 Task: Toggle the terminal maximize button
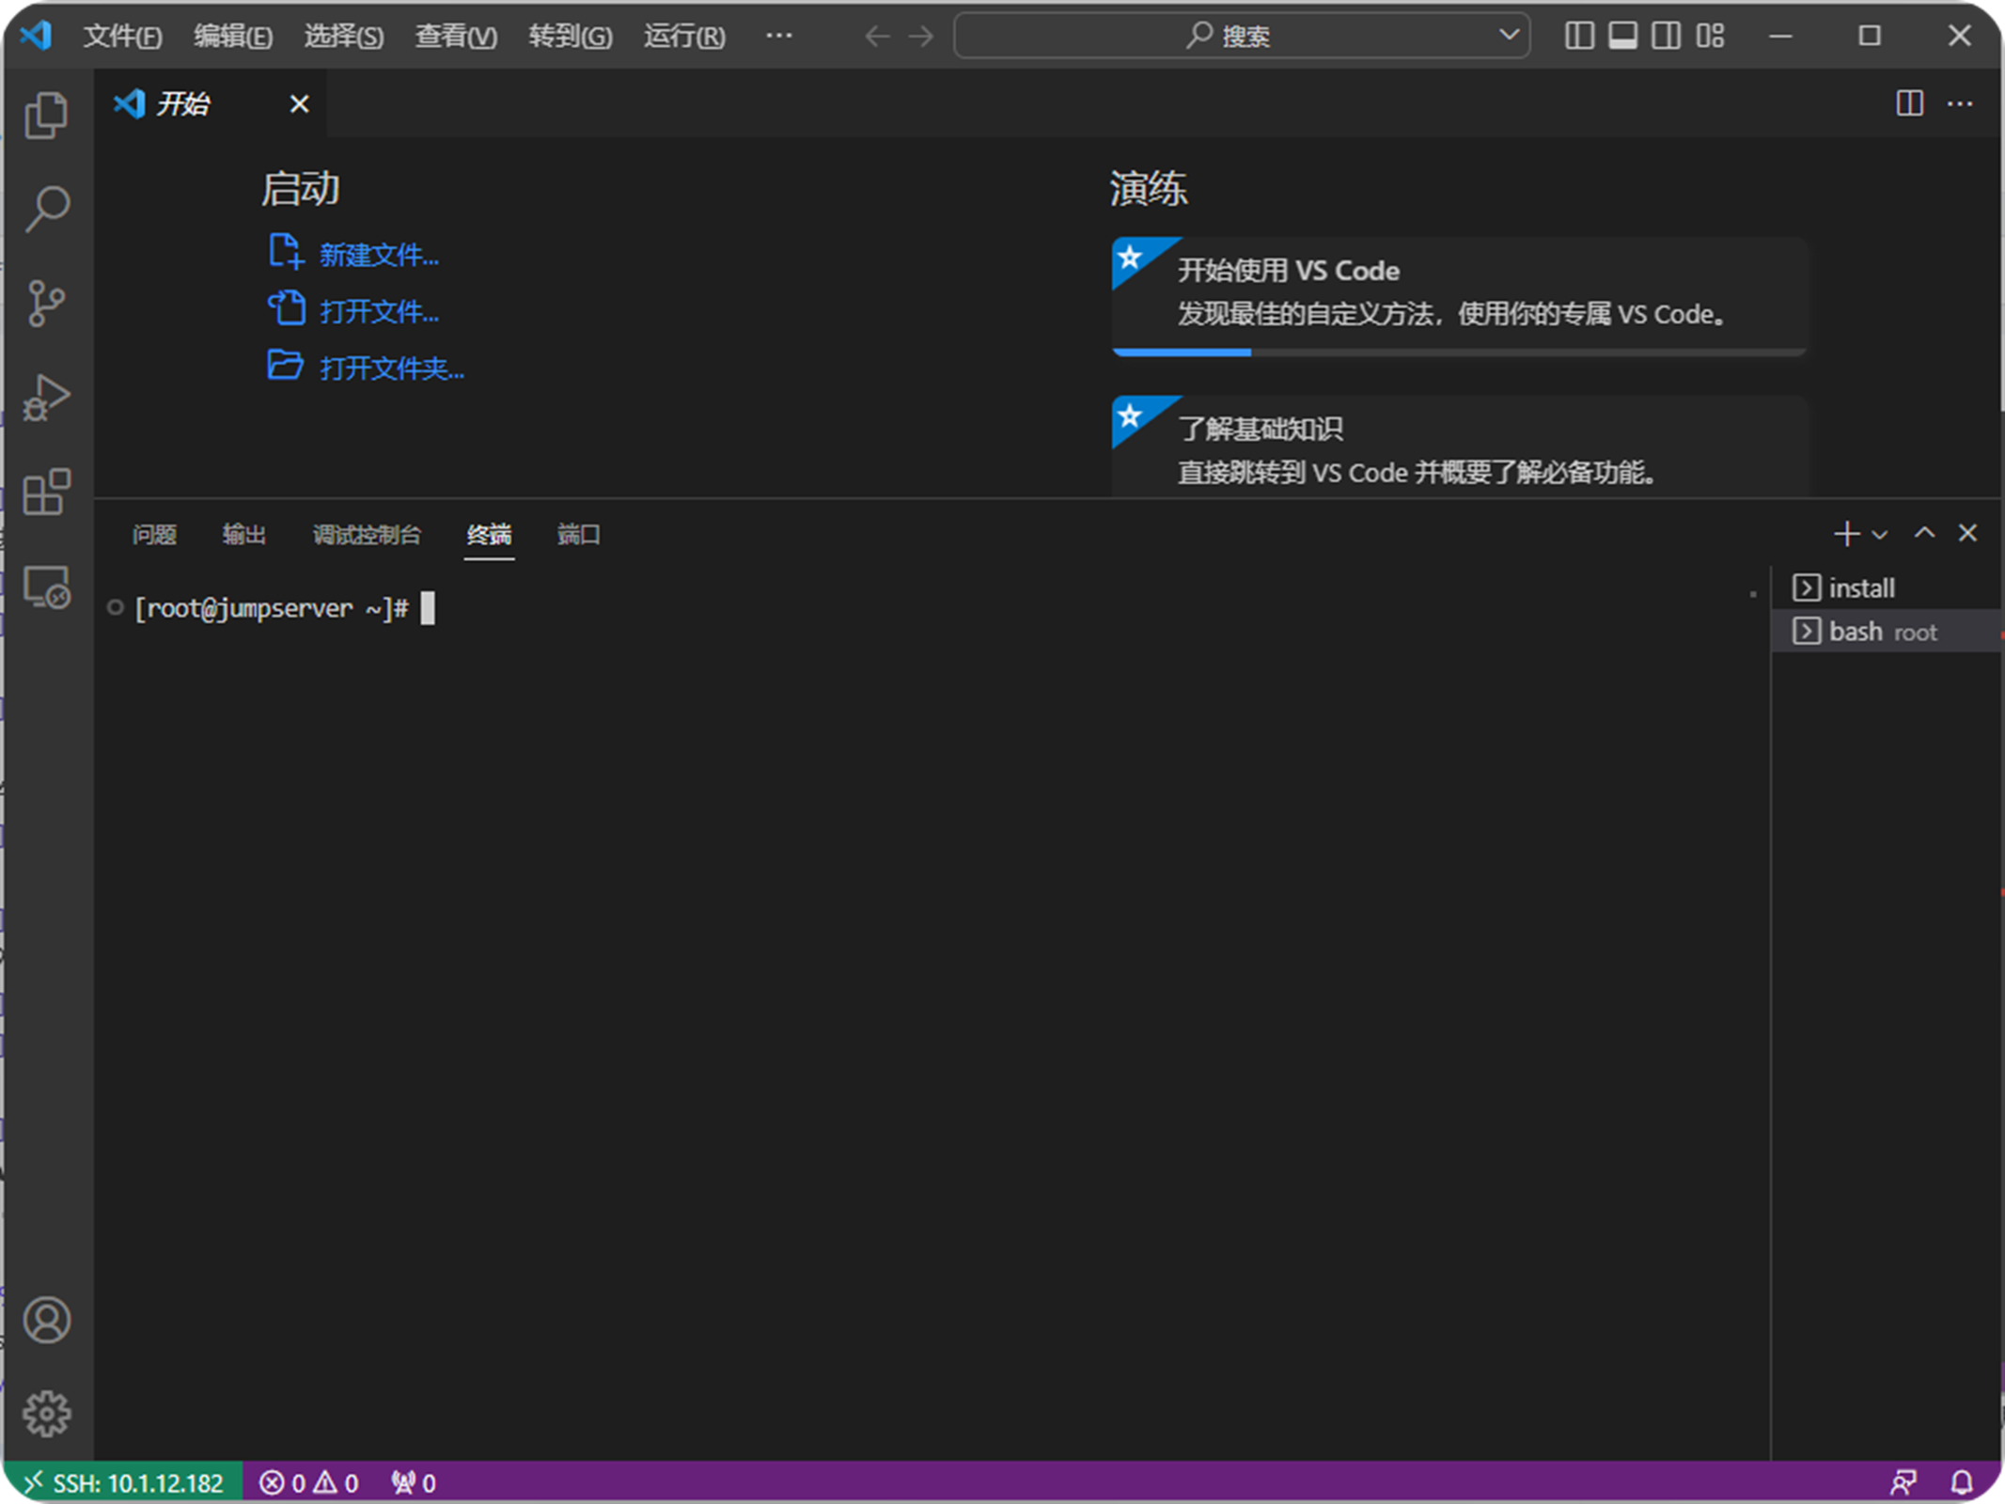tap(1926, 534)
